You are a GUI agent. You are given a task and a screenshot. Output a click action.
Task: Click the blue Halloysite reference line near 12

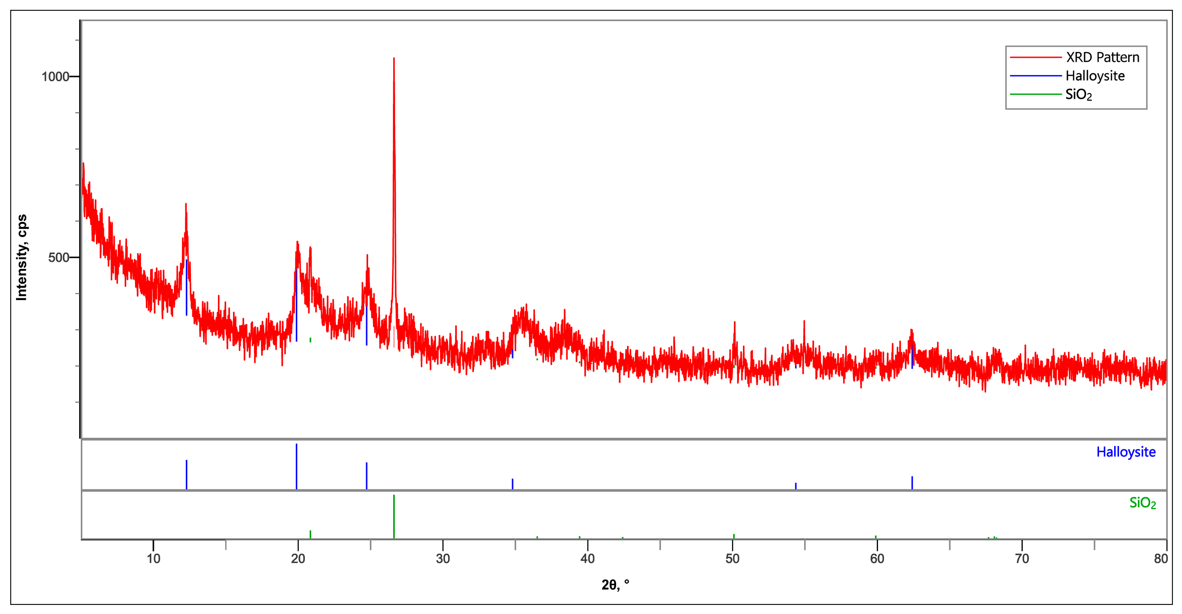click(186, 475)
